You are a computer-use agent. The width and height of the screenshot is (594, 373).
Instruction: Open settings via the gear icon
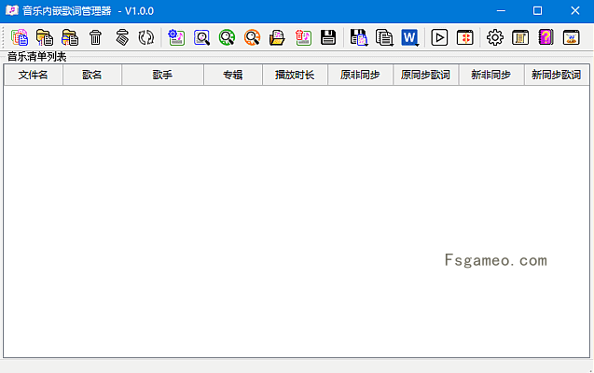(x=495, y=37)
